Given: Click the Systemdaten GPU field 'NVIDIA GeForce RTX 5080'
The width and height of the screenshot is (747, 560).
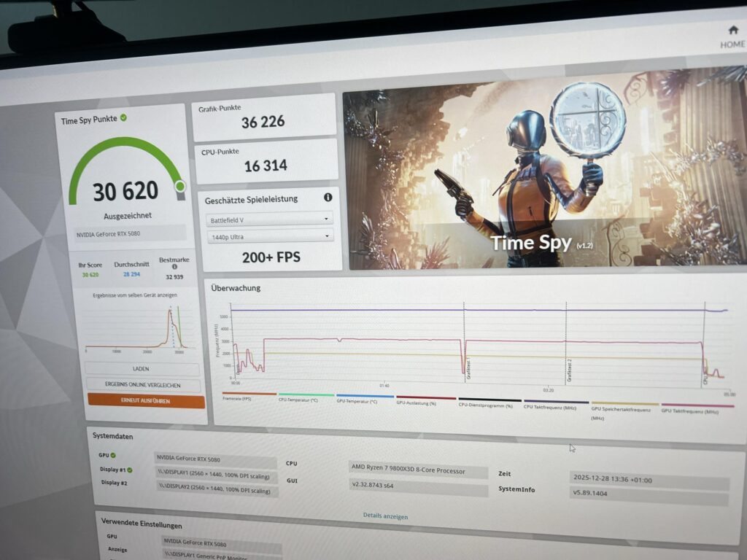Looking at the screenshot, I should coord(215,459).
